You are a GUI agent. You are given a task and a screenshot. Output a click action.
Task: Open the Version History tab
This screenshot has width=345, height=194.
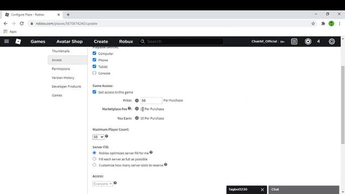click(63, 78)
